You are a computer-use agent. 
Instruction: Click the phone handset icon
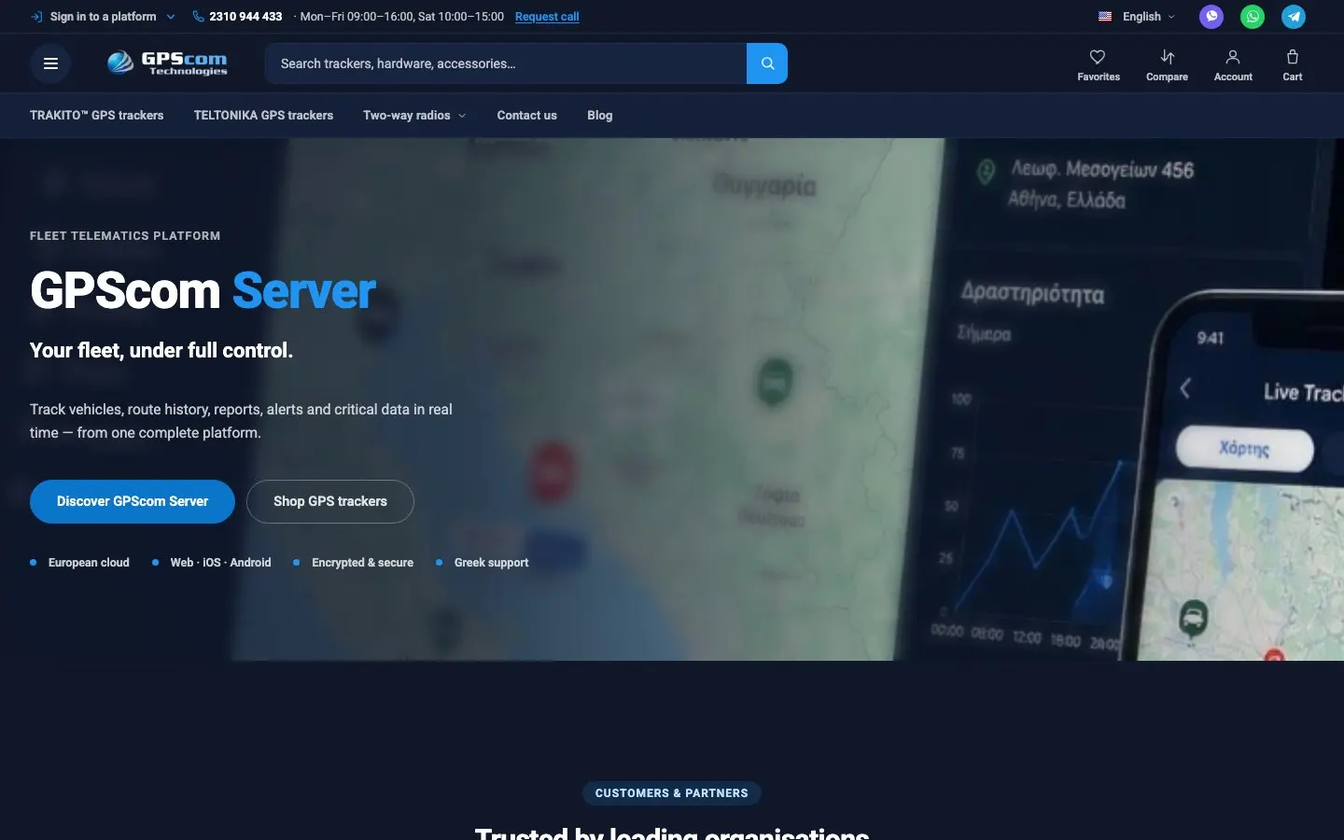198,17
